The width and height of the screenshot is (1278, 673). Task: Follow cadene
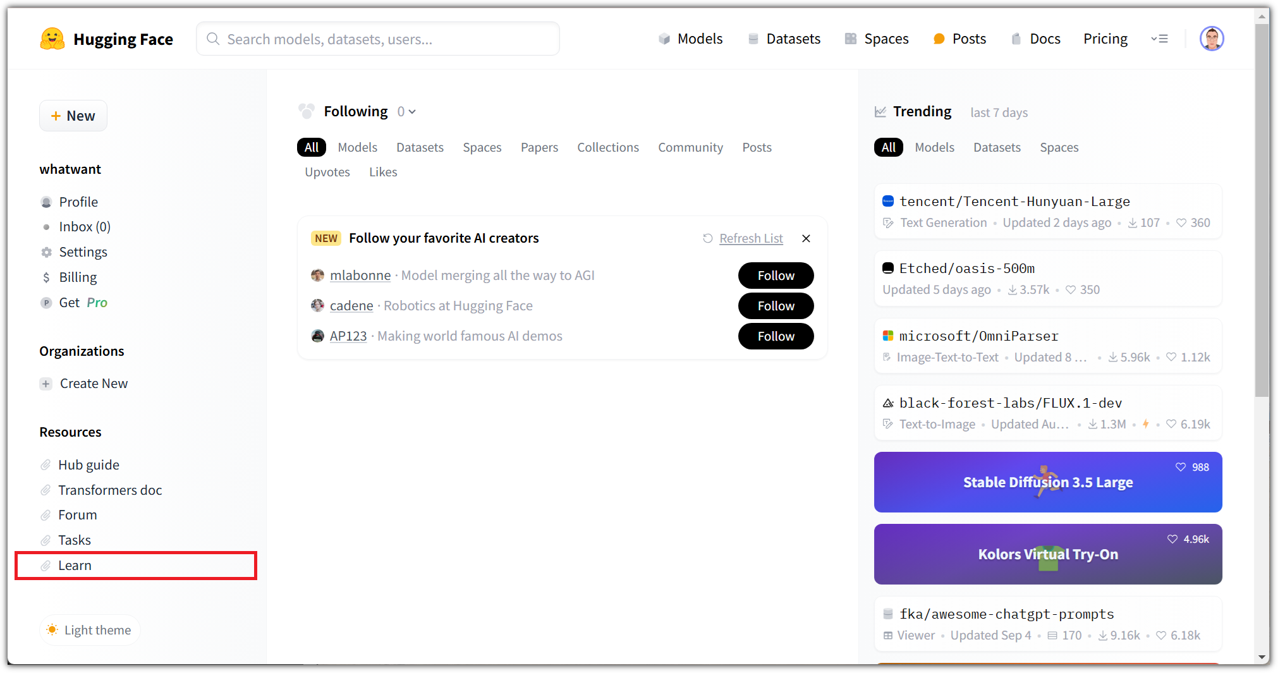[x=776, y=306]
